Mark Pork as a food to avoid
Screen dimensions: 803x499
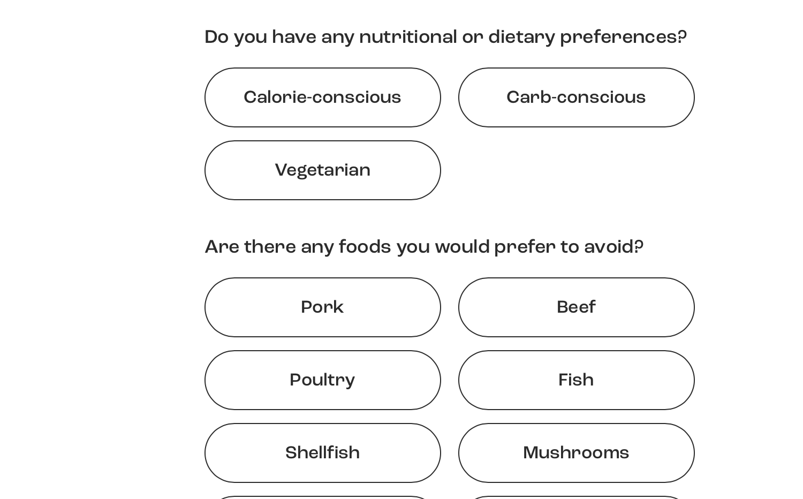point(322,307)
